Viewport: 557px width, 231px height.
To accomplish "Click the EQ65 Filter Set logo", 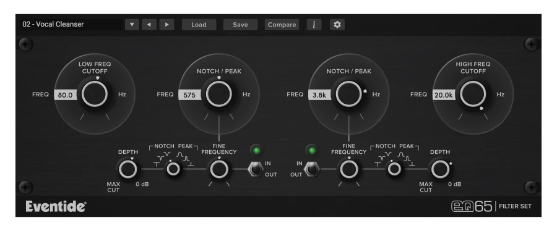I will (491, 206).
